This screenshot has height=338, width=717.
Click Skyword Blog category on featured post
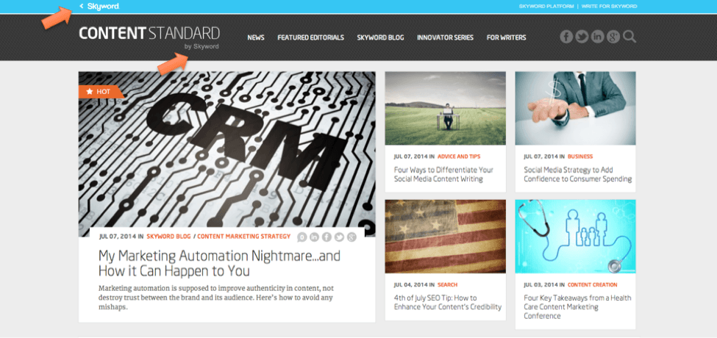pyautogui.click(x=168, y=237)
